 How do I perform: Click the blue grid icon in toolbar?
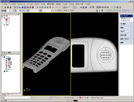click(x=86, y=7)
